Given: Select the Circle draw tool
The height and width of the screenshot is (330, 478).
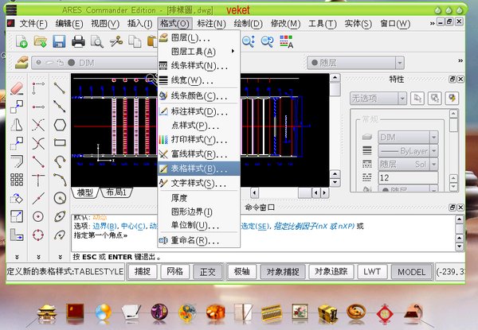Looking at the screenshot, I should (60, 198).
